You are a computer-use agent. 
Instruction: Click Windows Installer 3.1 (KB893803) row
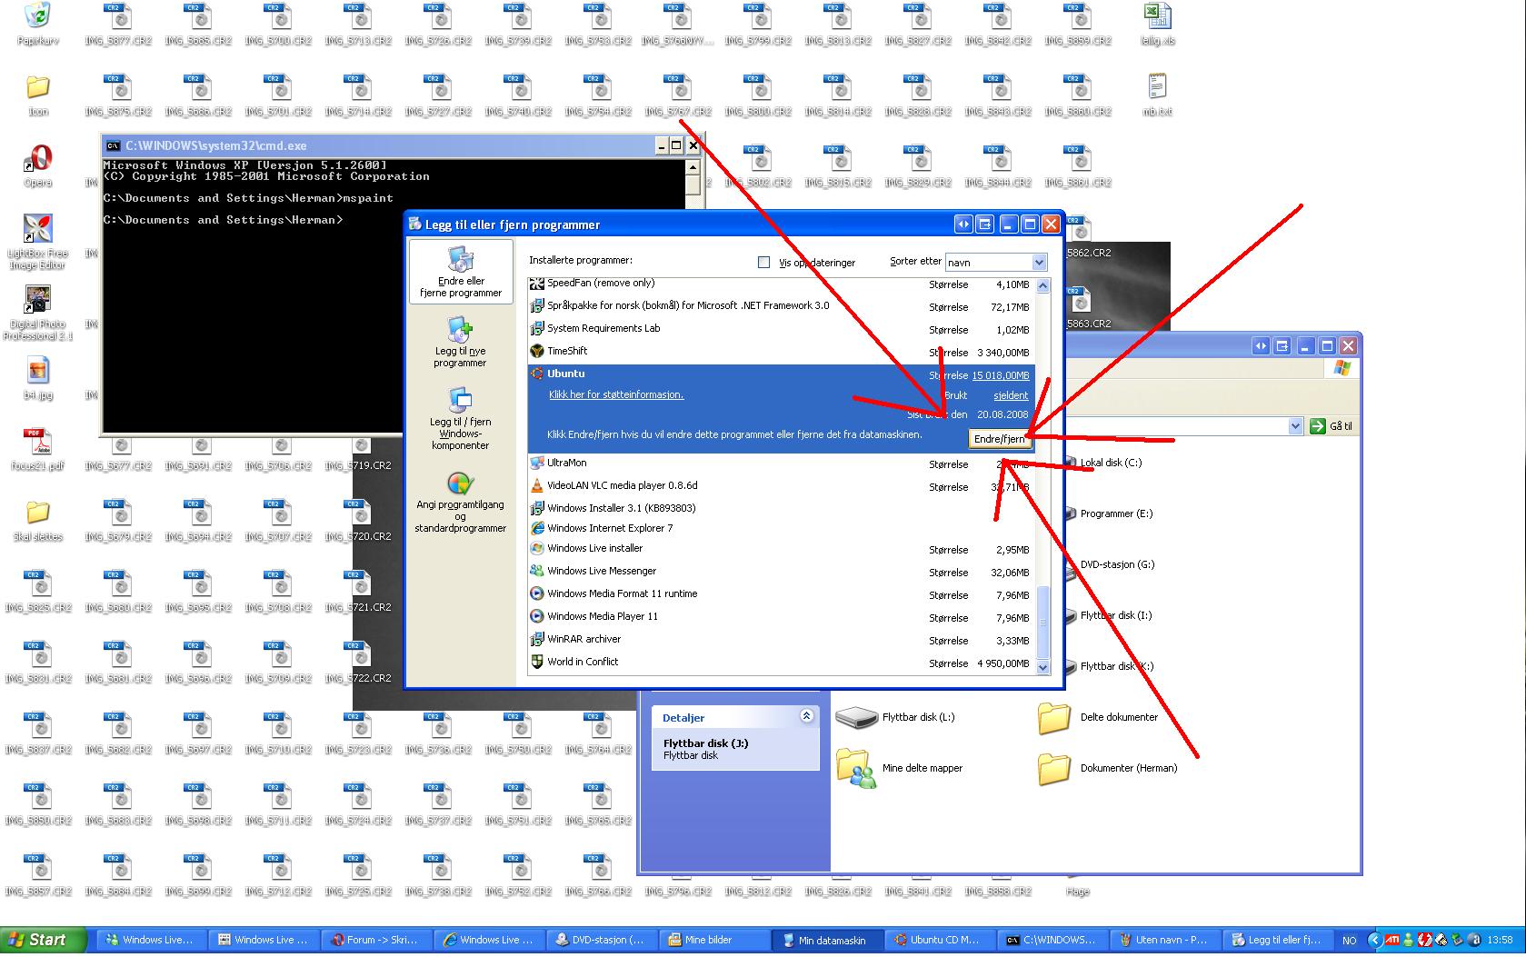click(782, 508)
